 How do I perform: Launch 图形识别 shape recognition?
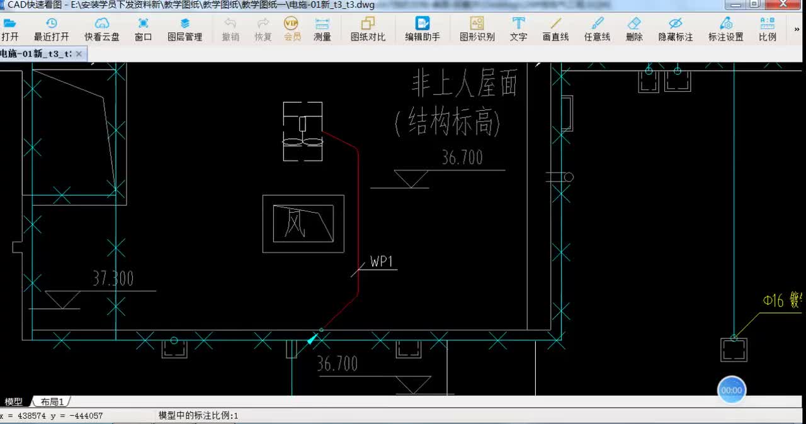[x=477, y=30]
